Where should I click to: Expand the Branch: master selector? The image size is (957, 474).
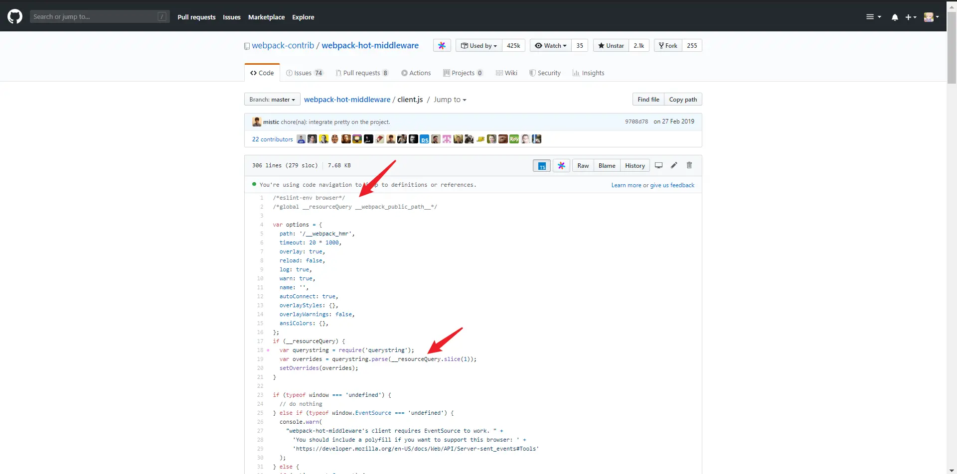[272, 100]
